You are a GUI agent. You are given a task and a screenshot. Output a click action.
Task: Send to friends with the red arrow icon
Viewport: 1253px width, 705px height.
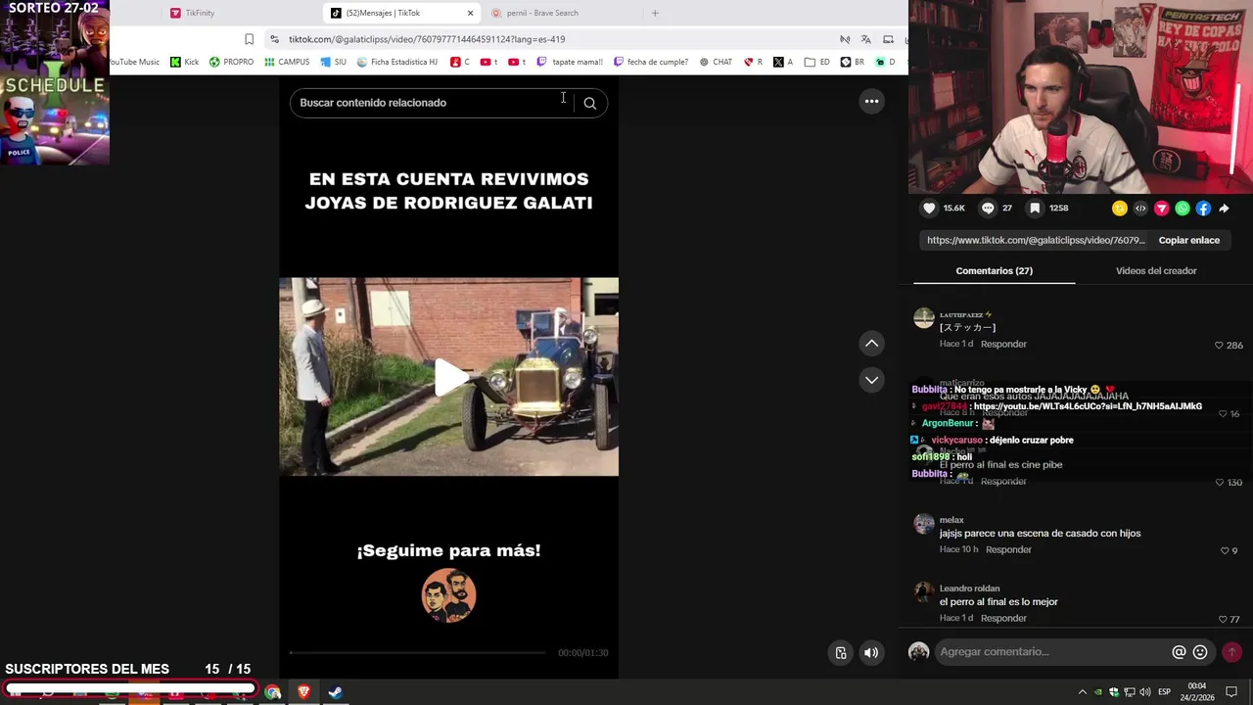coord(1161,208)
